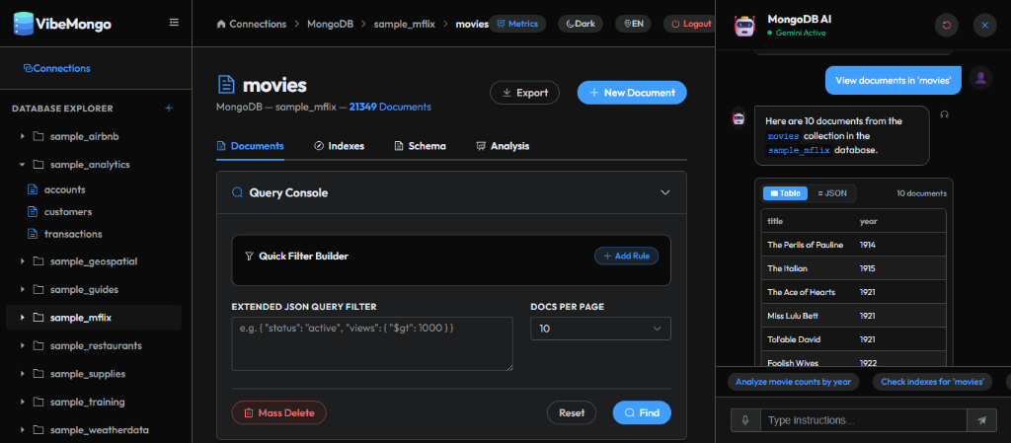The width and height of the screenshot is (1011, 443).
Task: Reset the query filter
Action: [572, 412]
